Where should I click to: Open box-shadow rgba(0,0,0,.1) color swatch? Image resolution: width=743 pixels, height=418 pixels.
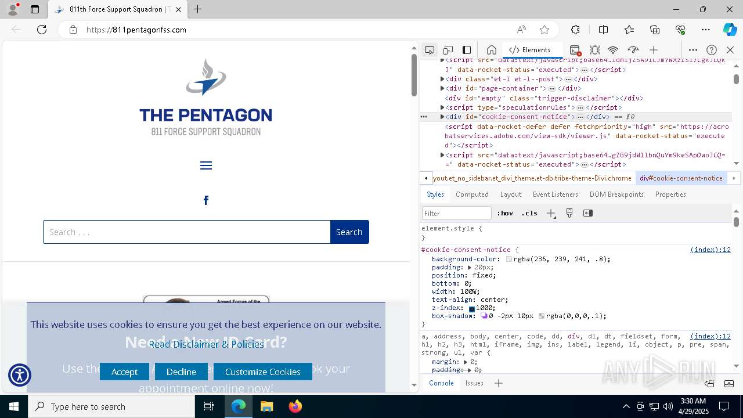(x=542, y=316)
